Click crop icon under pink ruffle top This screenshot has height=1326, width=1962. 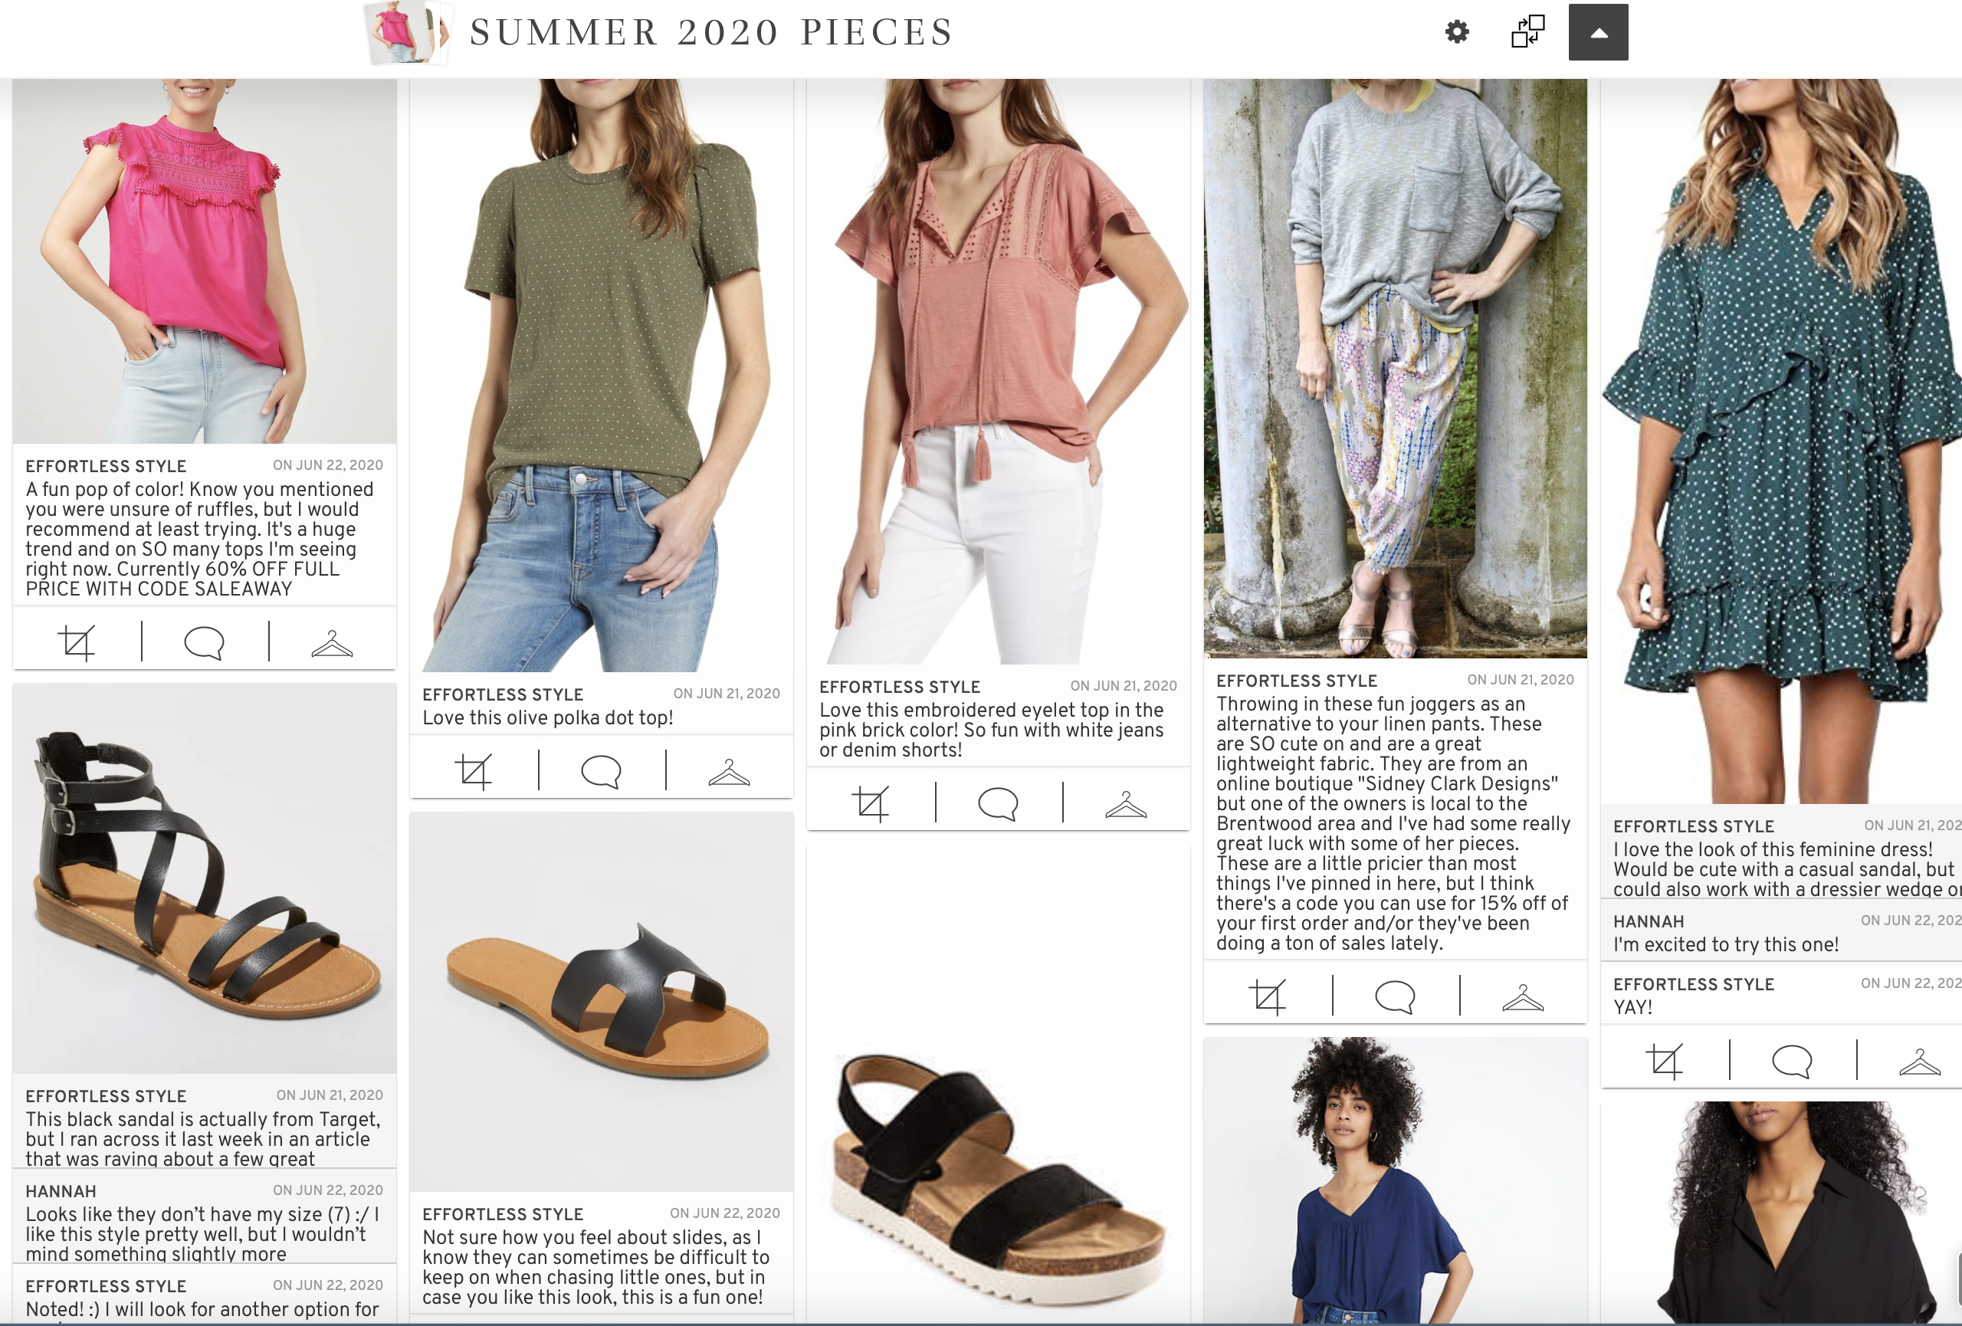click(x=76, y=642)
